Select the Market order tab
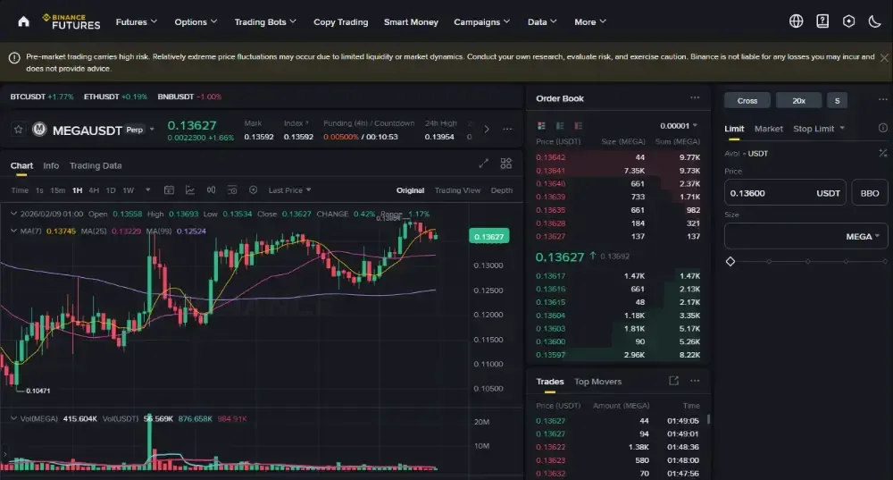Image resolution: width=893 pixels, height=480 pixels. point(769,129)
